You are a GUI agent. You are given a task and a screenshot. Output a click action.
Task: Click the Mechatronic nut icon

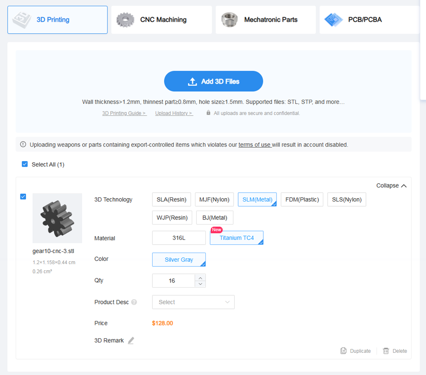(x=229, y=20)
